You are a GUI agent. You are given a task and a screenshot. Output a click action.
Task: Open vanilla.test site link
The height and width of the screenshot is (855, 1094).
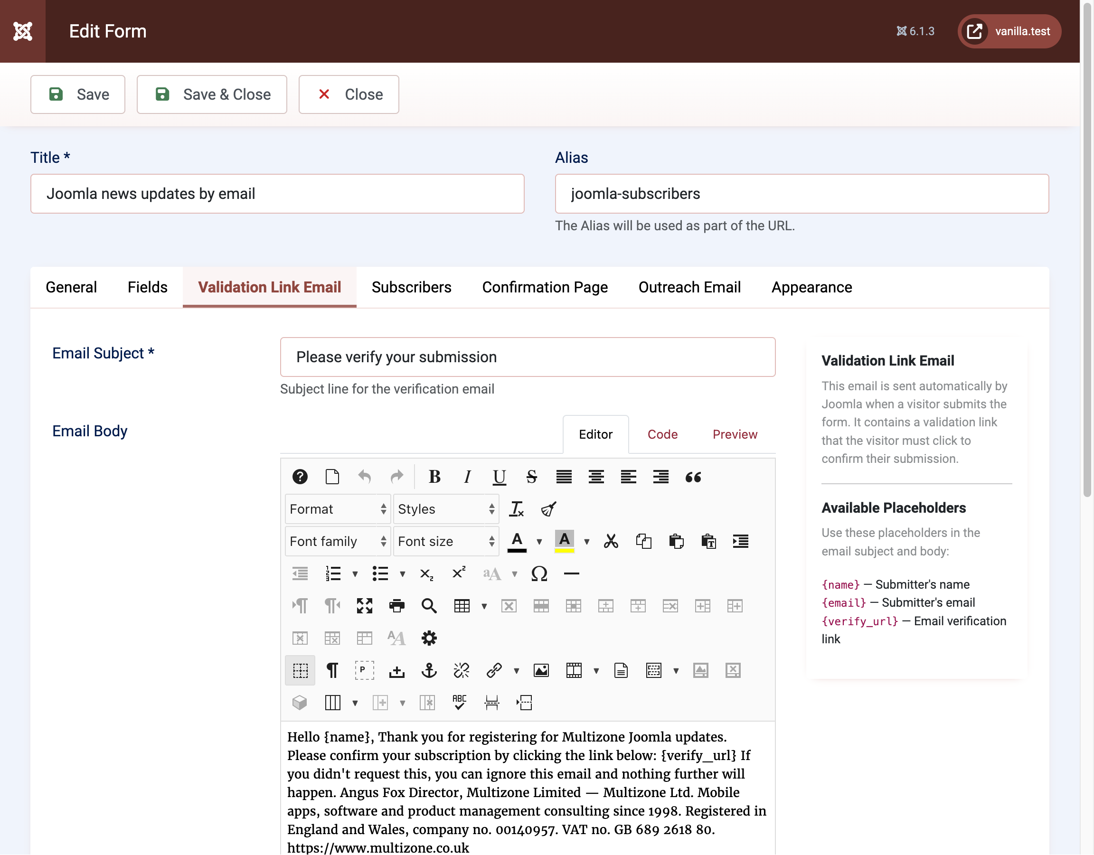(x=1009, y=31)
